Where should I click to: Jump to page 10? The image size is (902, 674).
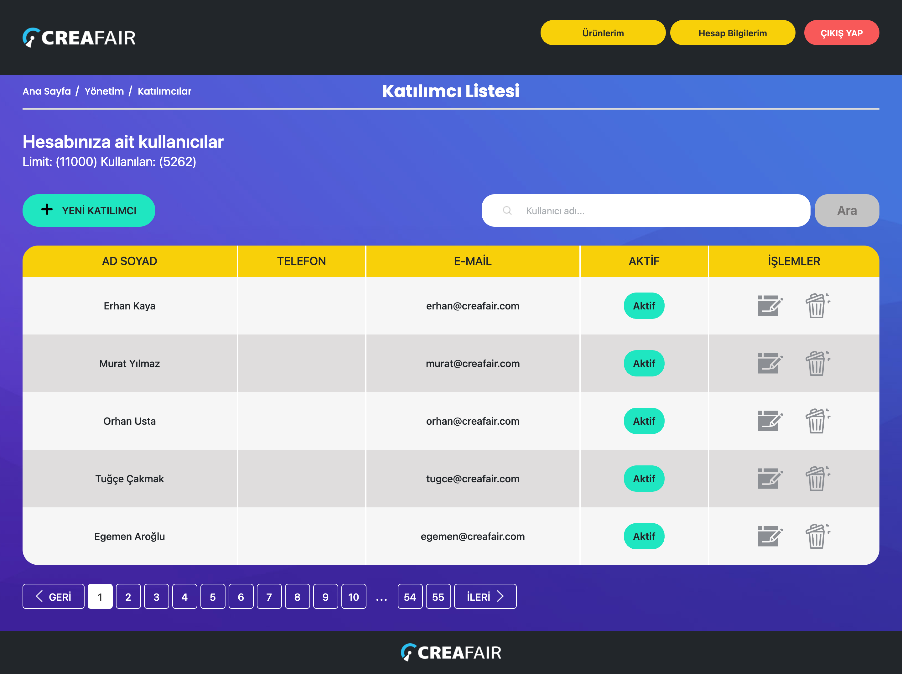tap(353, 596)
